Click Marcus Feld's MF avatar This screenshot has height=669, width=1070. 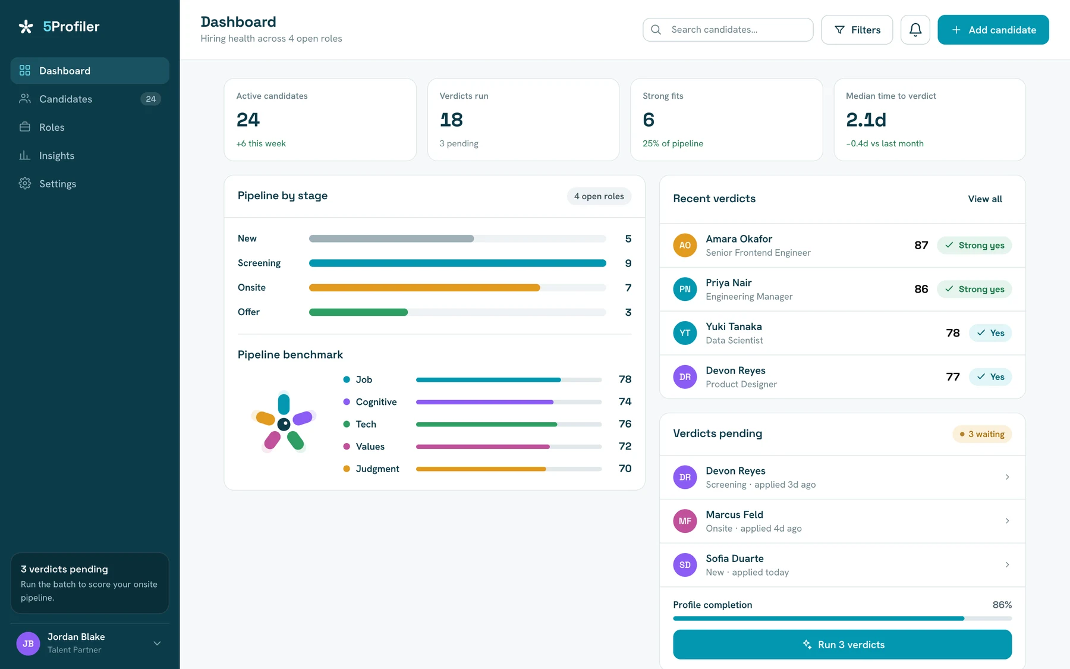(685, 521)
